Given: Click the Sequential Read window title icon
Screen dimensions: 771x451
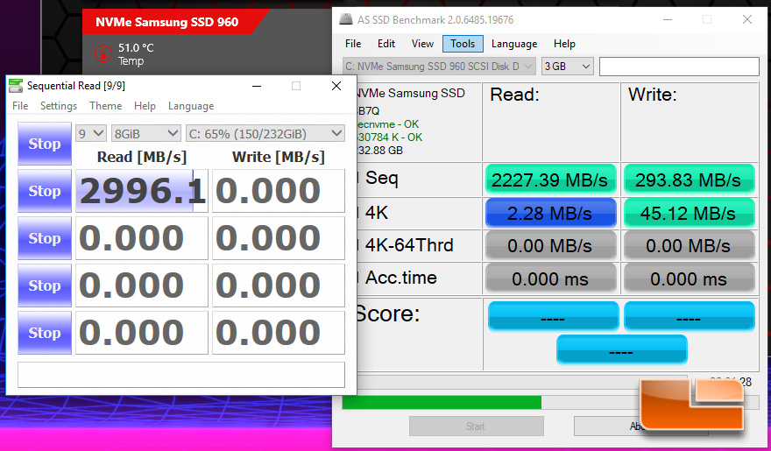Looking at the screenshot, I should (x=16, y=86).
